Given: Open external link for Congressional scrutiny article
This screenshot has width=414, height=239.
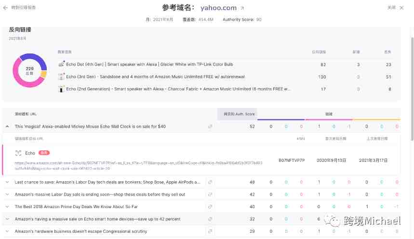Looking at the screenshot, I should click(210, 231).
